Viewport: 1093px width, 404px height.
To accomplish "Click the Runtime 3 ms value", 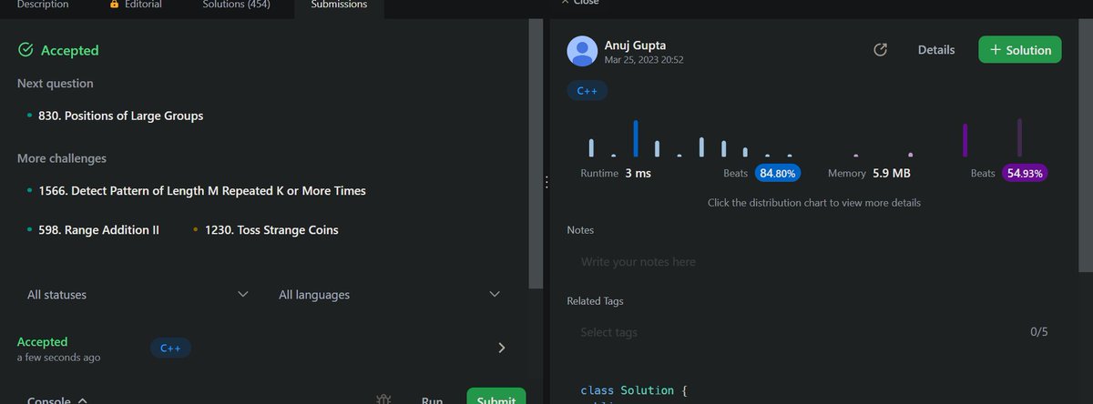I will click(638, 173).
